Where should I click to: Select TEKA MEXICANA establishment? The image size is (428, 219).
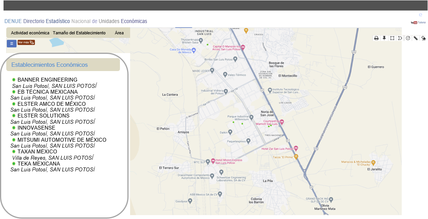click(x=39, y=164)
